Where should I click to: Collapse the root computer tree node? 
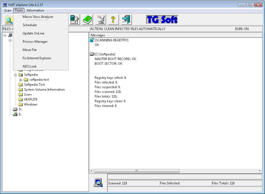[5, 35]
